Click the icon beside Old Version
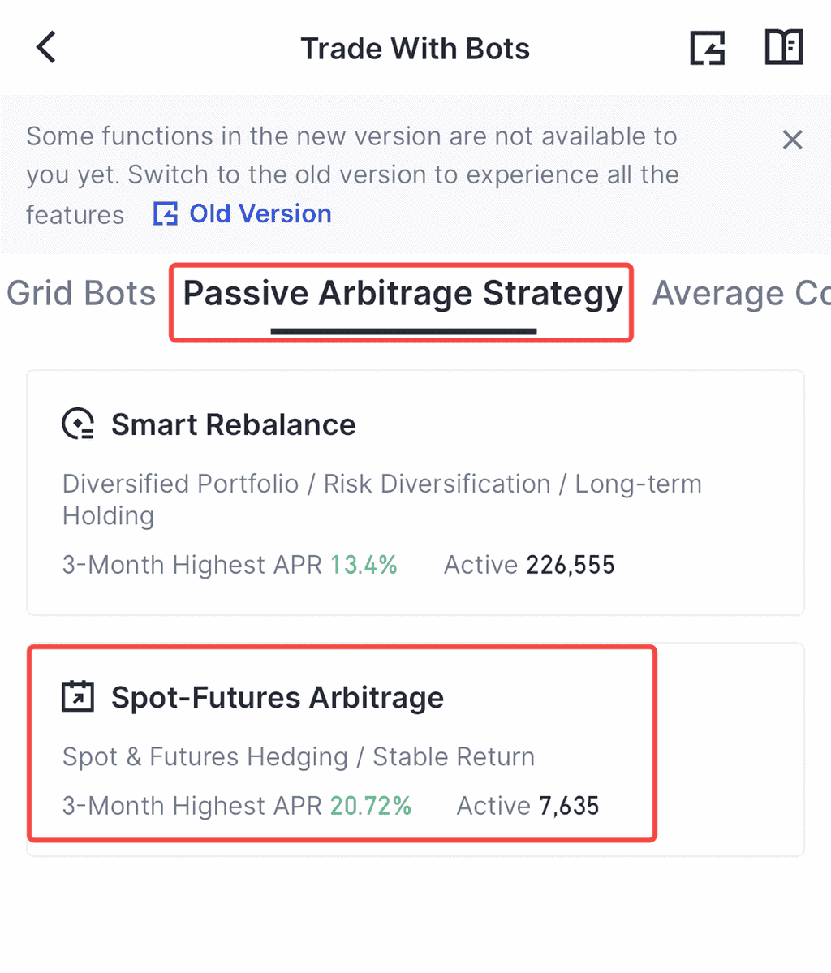 (x=166, y=214)
